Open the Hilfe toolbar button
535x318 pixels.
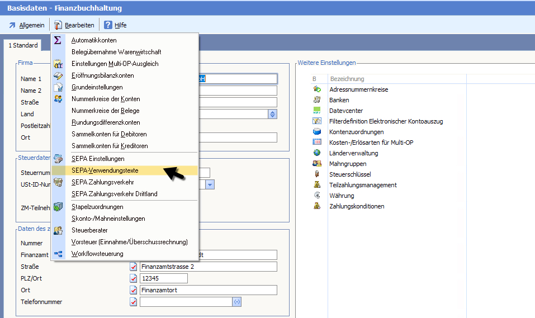pyautogui.click(x=115, y=25)
